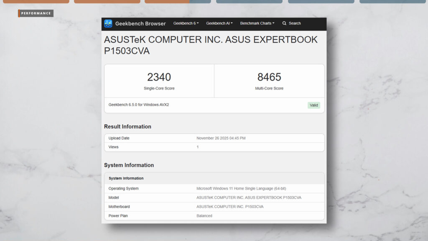This screenshot has height=241, width=428.
Task: Click the Result Information heading
Action: 127,127
